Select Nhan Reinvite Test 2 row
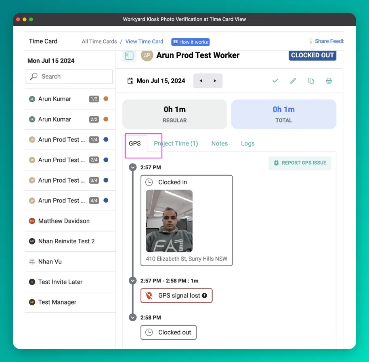The width and height of the screenshot is (369, 362). [x=70, y=241]
